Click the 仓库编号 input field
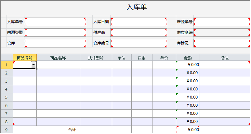251x134 pixels. click(139, 43)
